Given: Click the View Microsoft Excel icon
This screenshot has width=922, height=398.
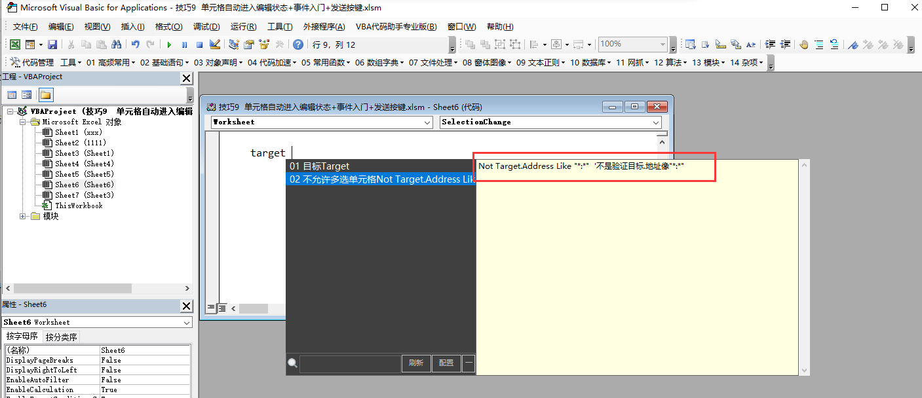Looking at the screenshot, I should pos(14,45).
